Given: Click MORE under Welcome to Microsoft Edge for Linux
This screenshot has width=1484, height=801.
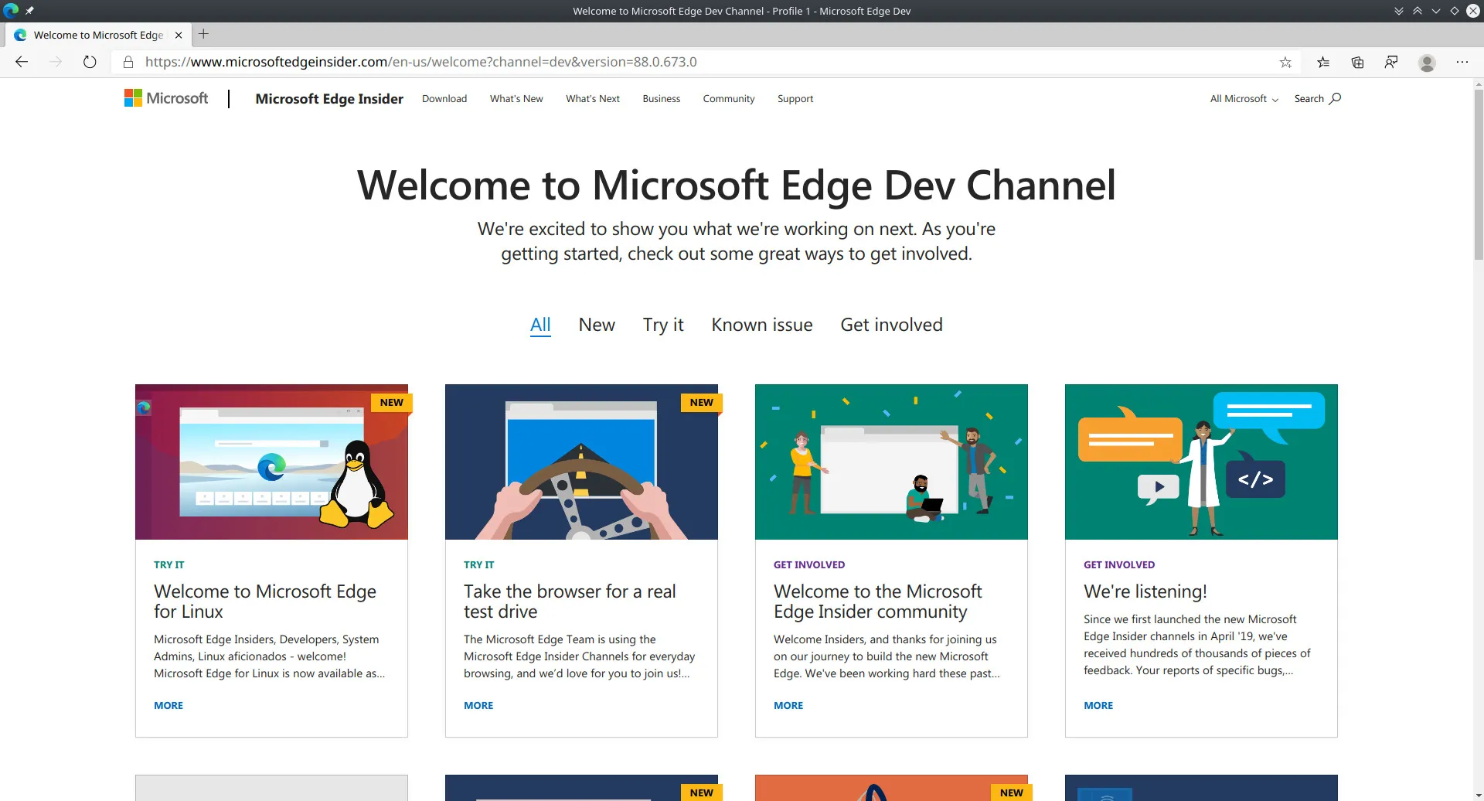Looking at the screenshot, I should point(168,704).
